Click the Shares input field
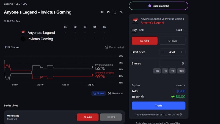This screenshot has width=220, height=124. tap(172, 63)
